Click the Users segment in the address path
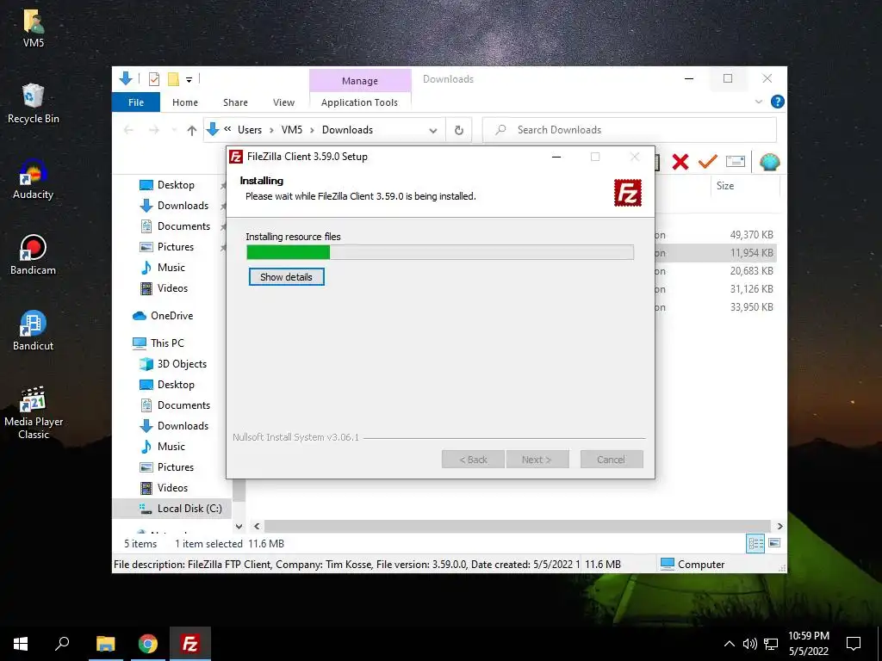 (x=250, y=130)
